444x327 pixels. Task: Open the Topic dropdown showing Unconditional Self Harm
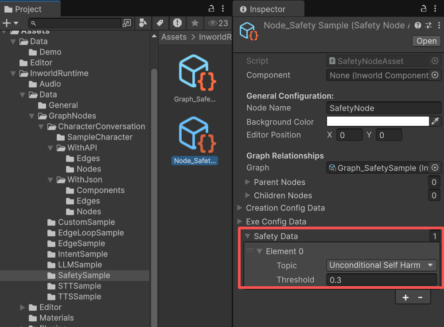pos(381,265)
